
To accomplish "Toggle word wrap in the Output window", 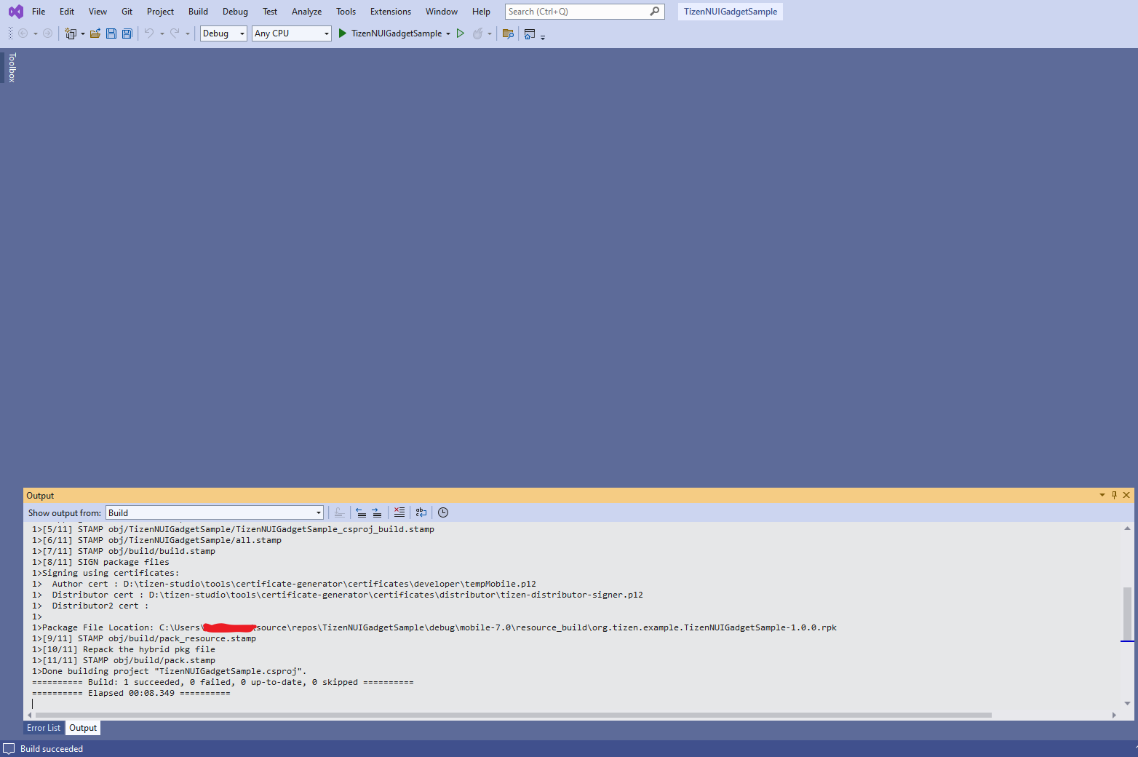I will tap(421, 512).
